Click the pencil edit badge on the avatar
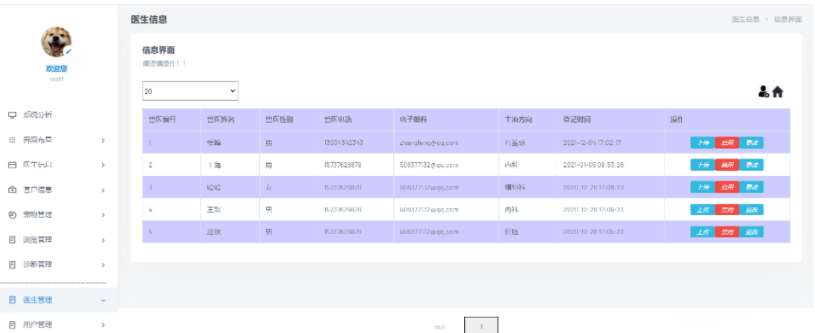 click(x=68, y=51)
